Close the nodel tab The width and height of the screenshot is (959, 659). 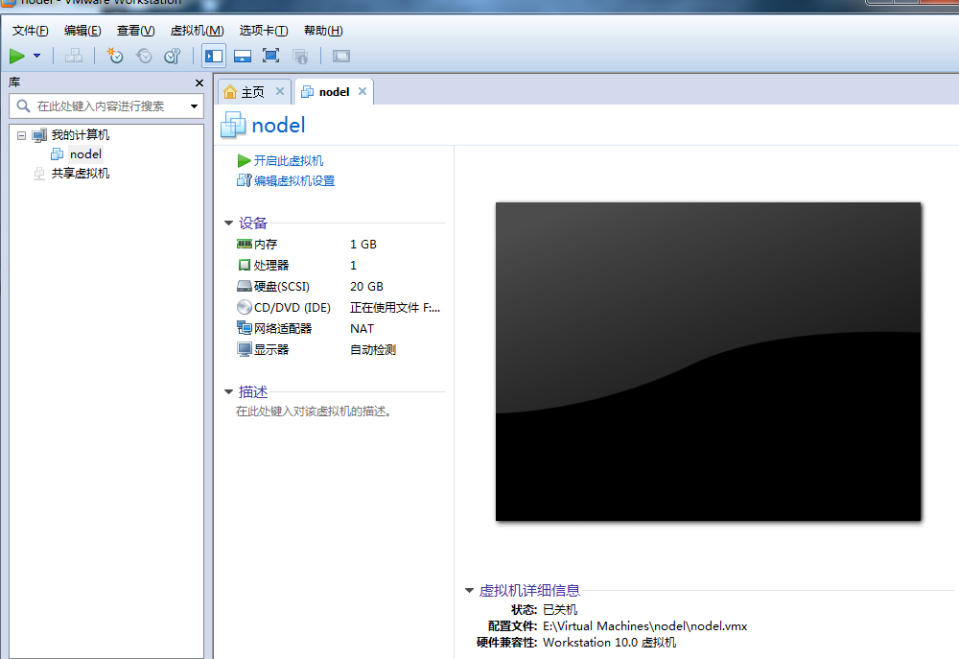click(363, 91)
